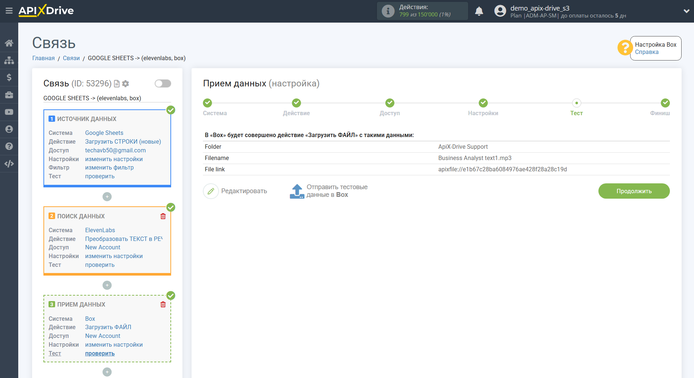Click the upload icon to send test data to Box
The height and width of the screenshot is (378, 694).
coord(297,191)
